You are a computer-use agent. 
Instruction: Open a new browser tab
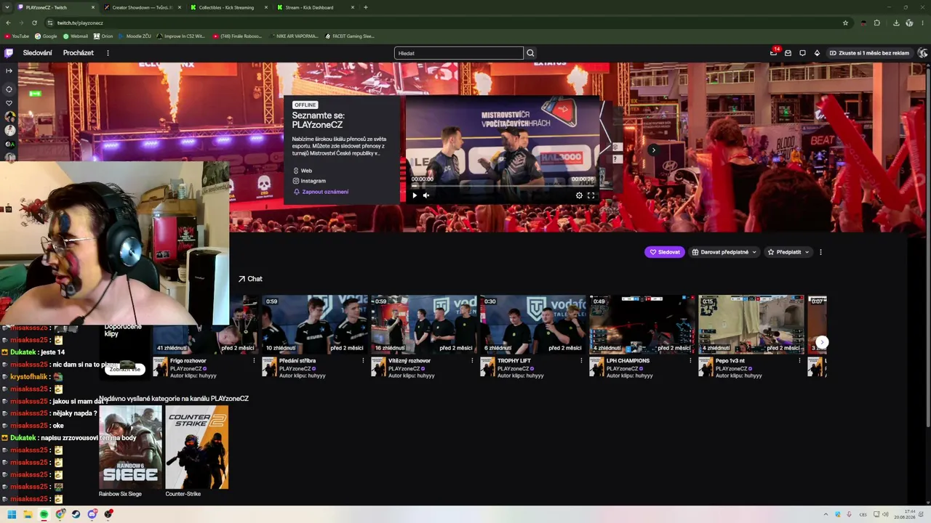tap(365, 7)
